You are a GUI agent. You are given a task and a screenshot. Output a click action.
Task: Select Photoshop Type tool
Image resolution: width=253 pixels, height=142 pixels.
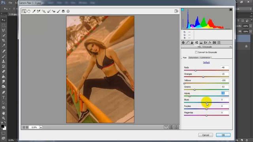coord(4,97)
